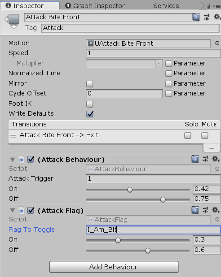The width and height of the screenshot is (221, 277).
Task: Click the Flag To Toggle label
Action: 32,229
